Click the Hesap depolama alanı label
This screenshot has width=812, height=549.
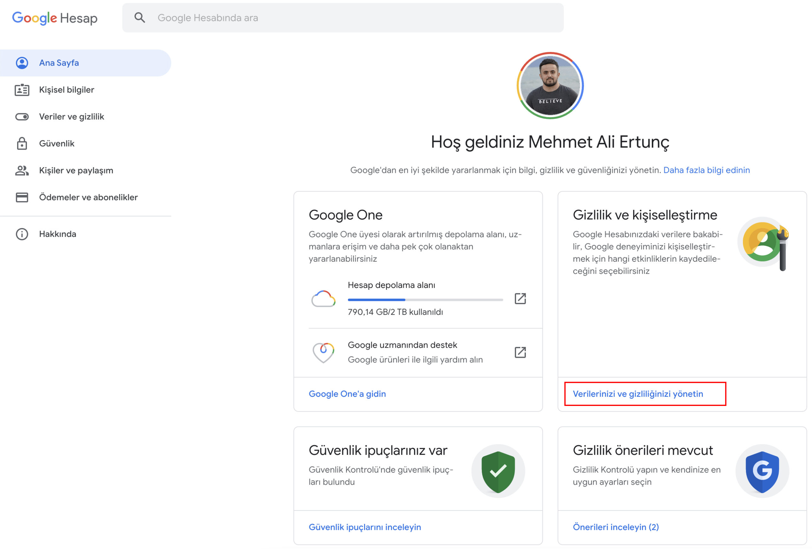391,285
